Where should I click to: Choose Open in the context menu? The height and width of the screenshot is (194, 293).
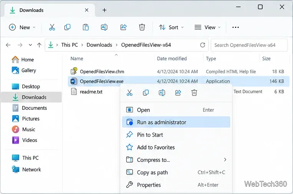tap(176, 110)
